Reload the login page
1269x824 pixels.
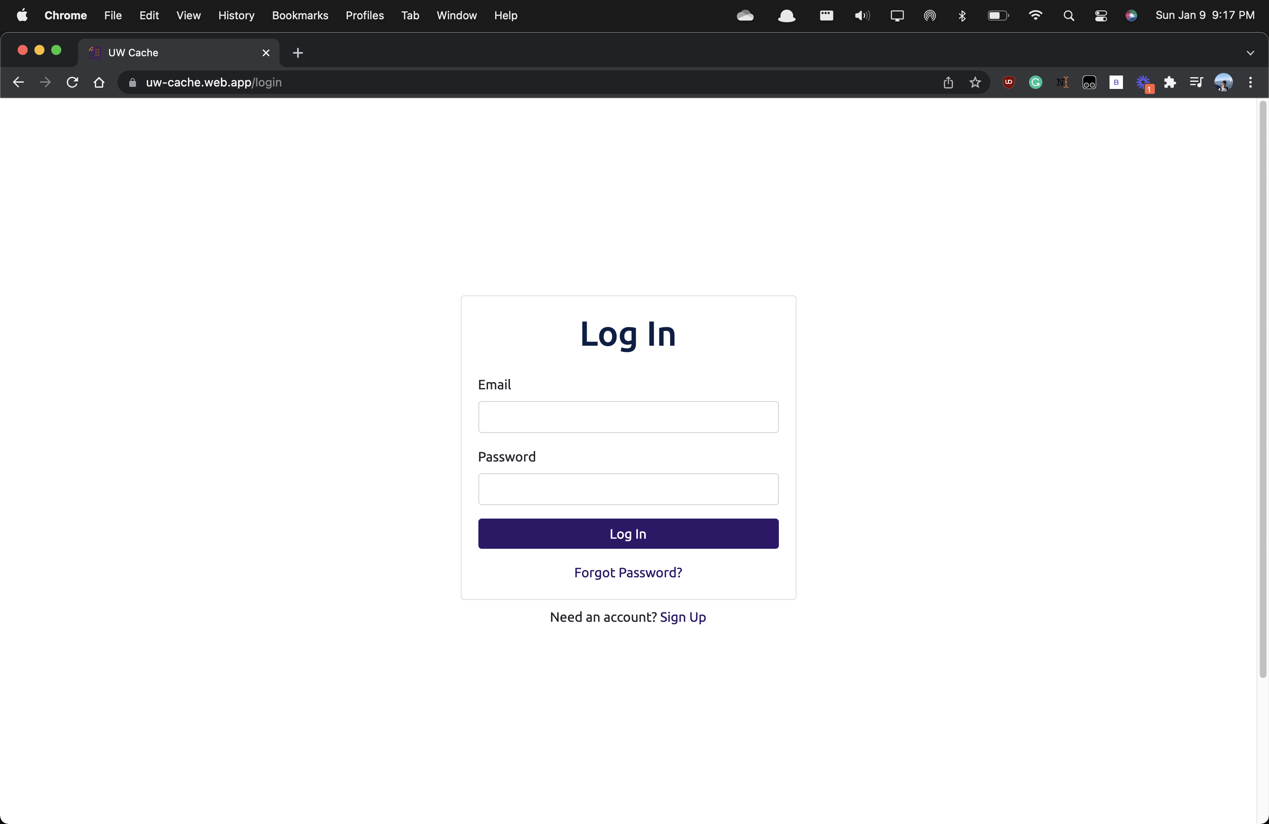[x=72, y=82]
